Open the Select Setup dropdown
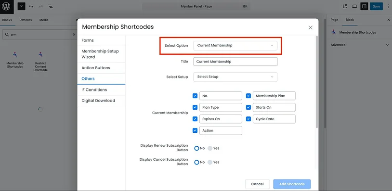Viewport: 392px width, 191px height. [x=235, y=77]
